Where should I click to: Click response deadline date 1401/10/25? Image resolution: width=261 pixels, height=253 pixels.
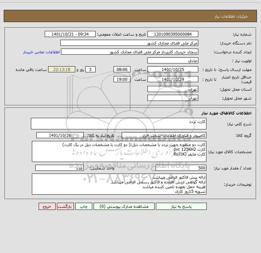tap(173, 69)
